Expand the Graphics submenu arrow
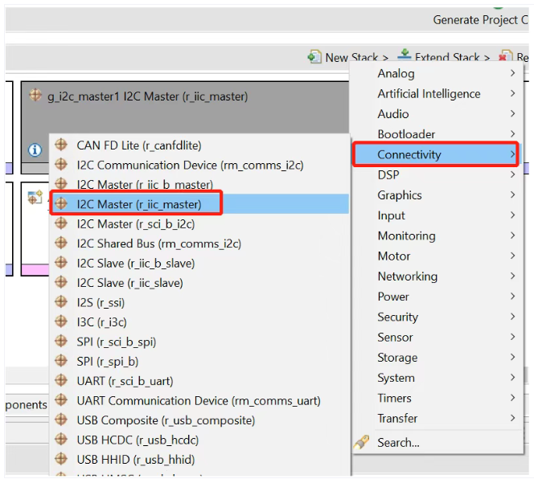 click(512, 194)
